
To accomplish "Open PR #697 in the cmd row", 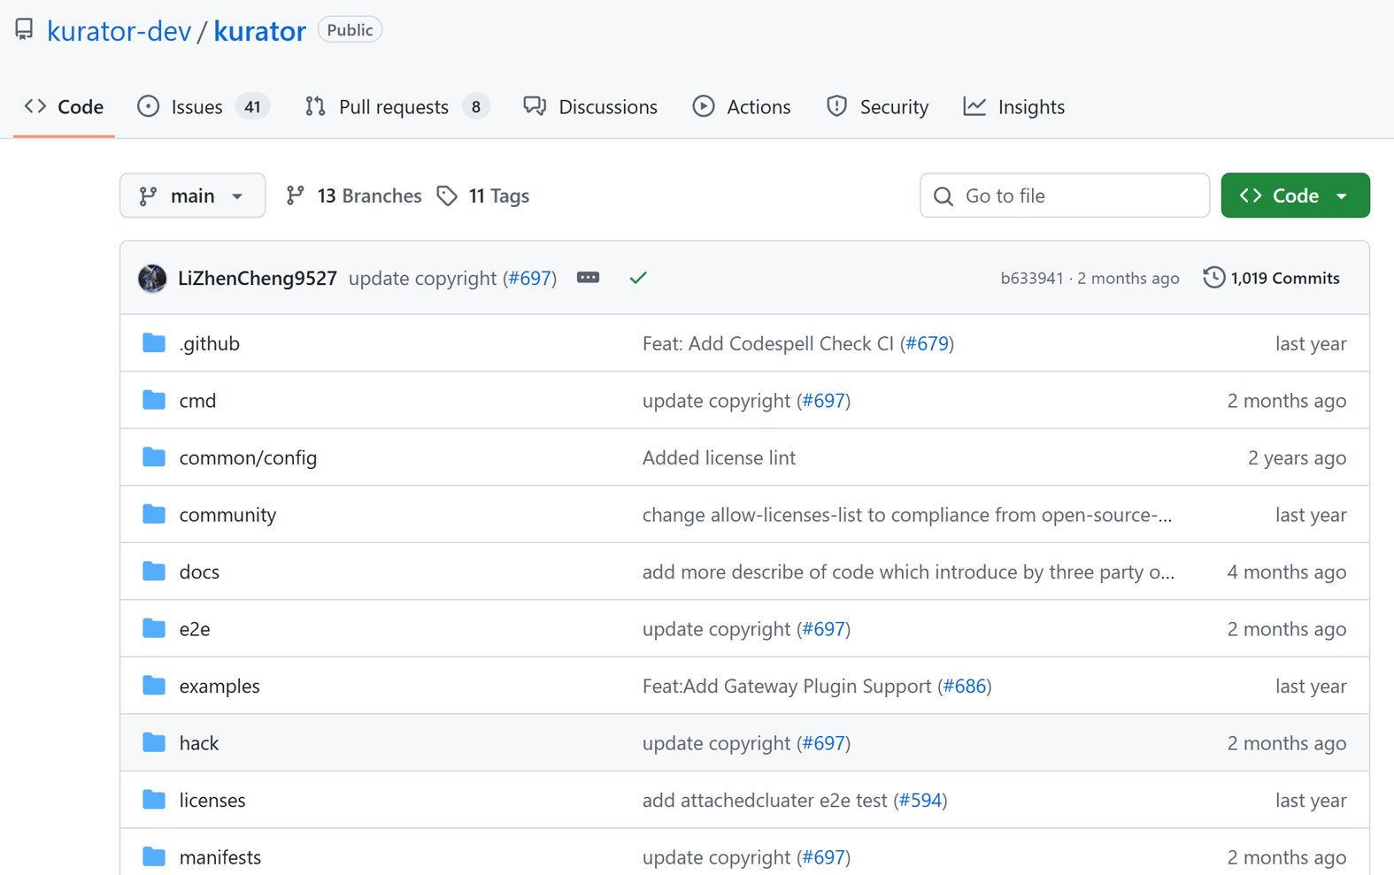I will 823,401.
